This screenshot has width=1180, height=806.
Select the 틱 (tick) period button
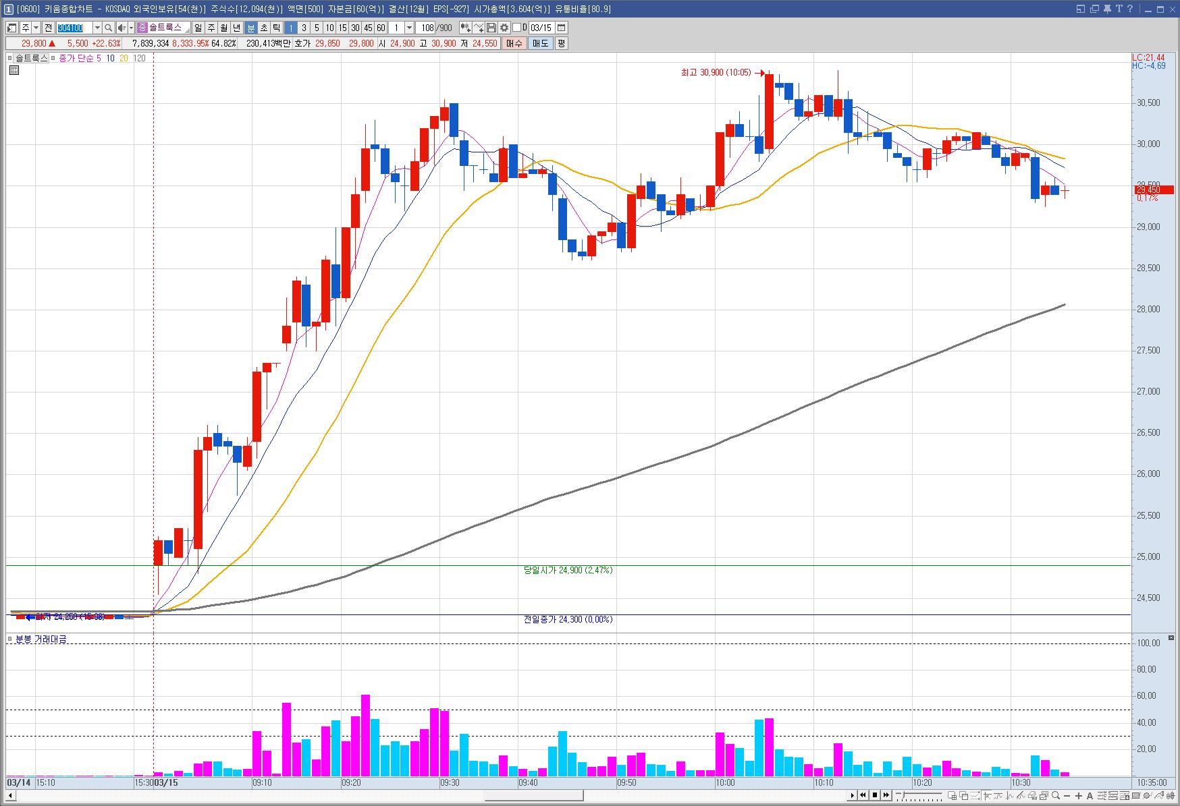pyautogui.click(x=276, y=28)
